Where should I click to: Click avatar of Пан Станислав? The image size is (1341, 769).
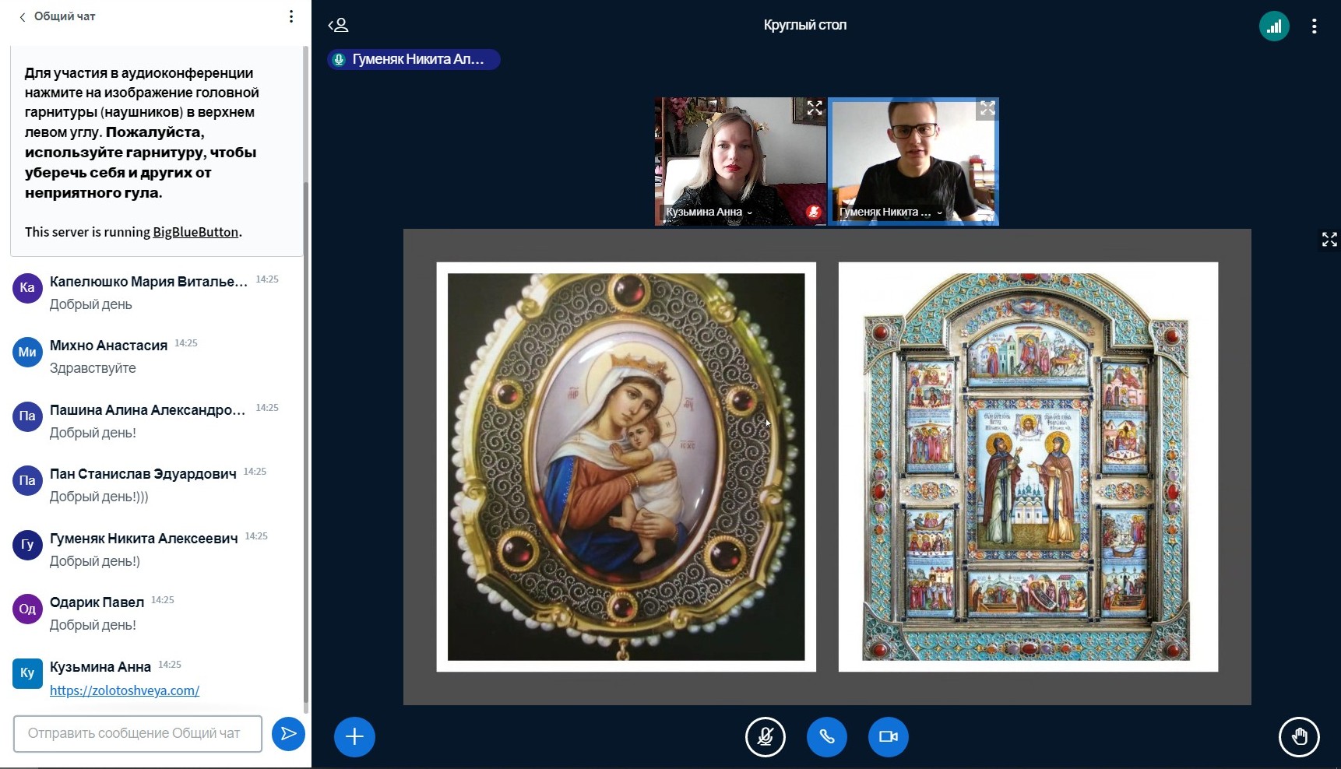coord(27,480)
